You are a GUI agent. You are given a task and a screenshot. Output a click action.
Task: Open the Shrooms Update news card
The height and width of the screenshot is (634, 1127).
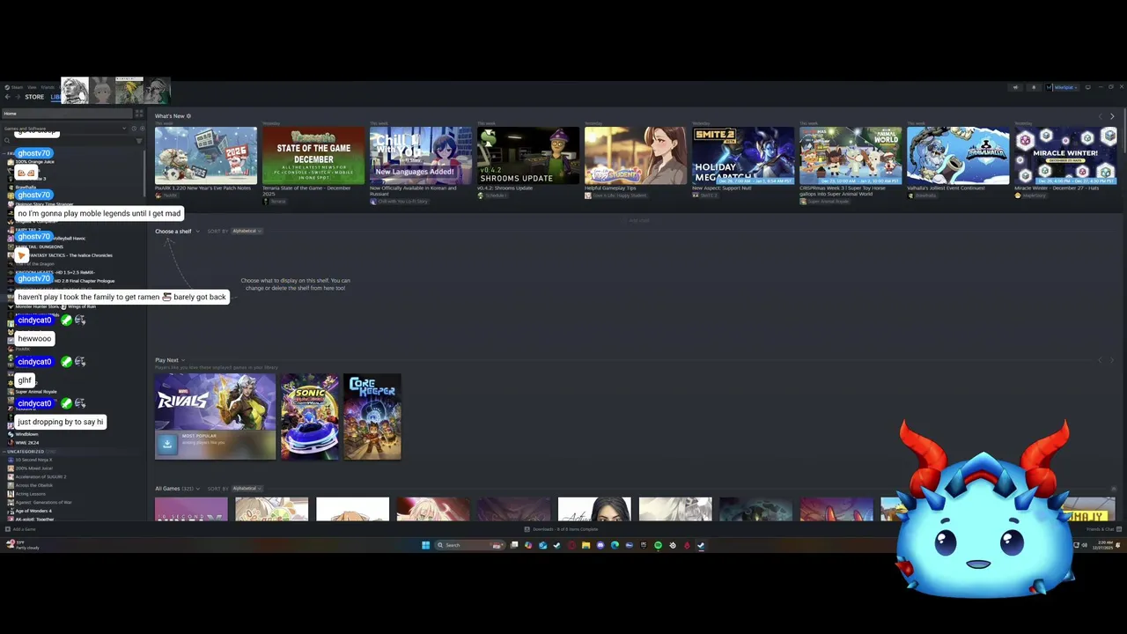pos(528,156)
